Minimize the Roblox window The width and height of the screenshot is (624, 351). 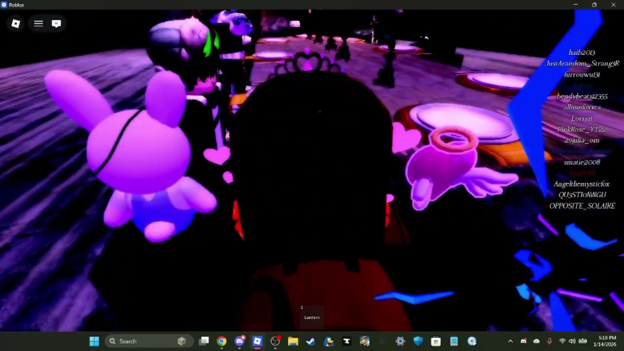coord(576,5)
